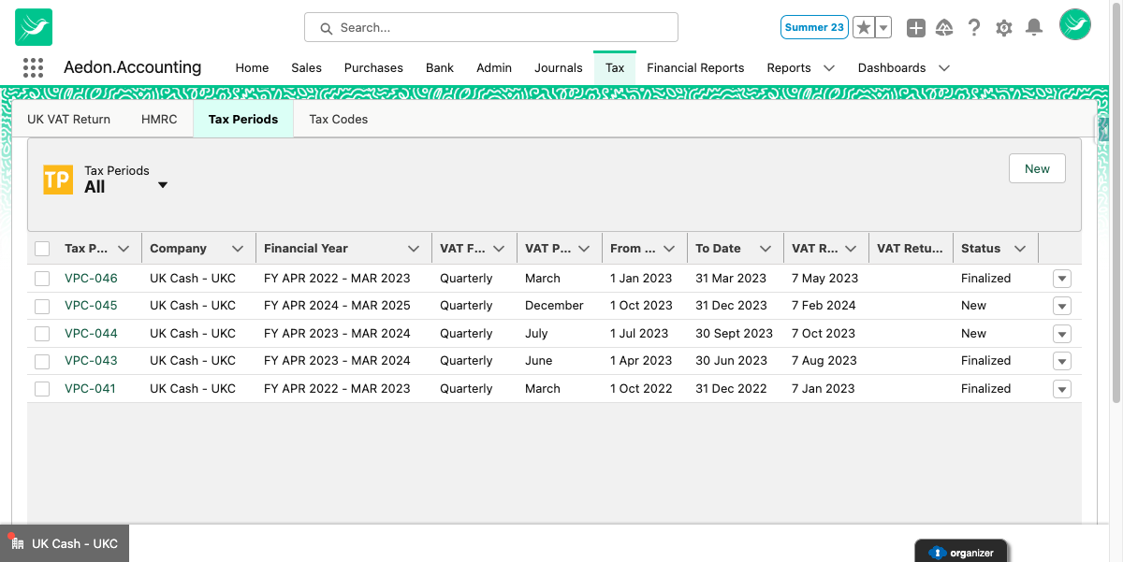1123x562 pixels.
Task: Sort by the VAT F... column header
Action: pyautogui.click(x=462, y=249)
